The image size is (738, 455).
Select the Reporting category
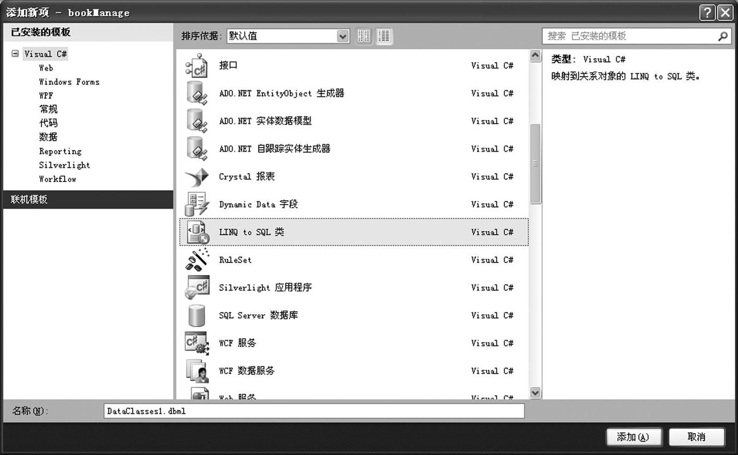coord(60,152)
